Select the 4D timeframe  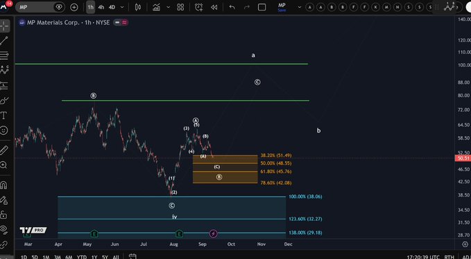click(x=112, y=7)
